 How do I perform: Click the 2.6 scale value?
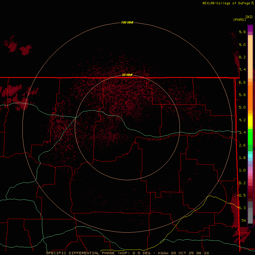point(242,145)
